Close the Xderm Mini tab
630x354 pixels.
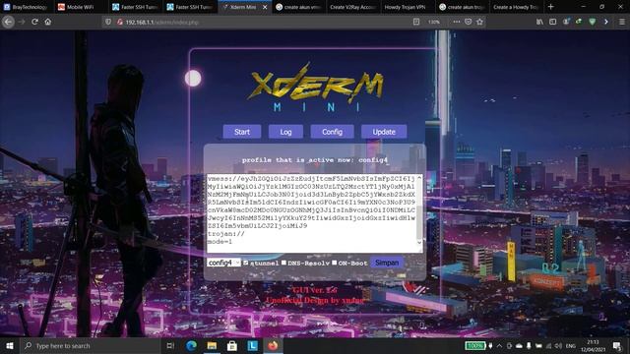[265, 7]
